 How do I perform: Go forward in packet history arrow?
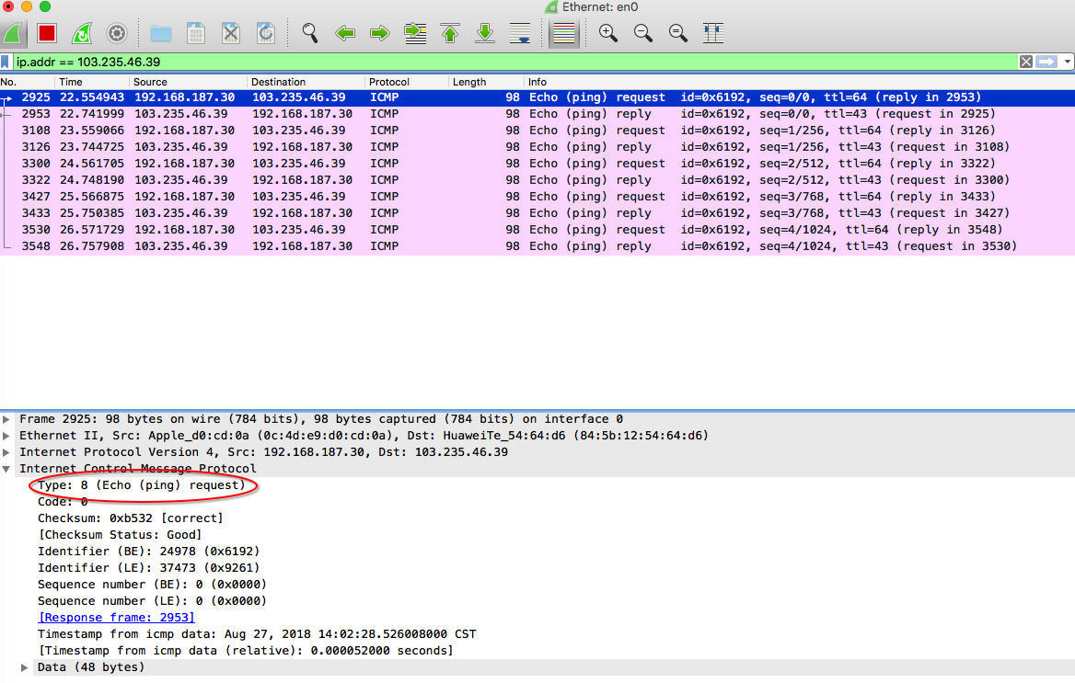pyautogui.click(x=380, y=33)
